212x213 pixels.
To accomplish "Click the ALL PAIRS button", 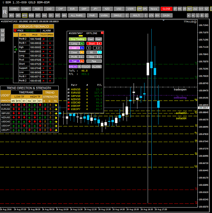I will (77, 15).
